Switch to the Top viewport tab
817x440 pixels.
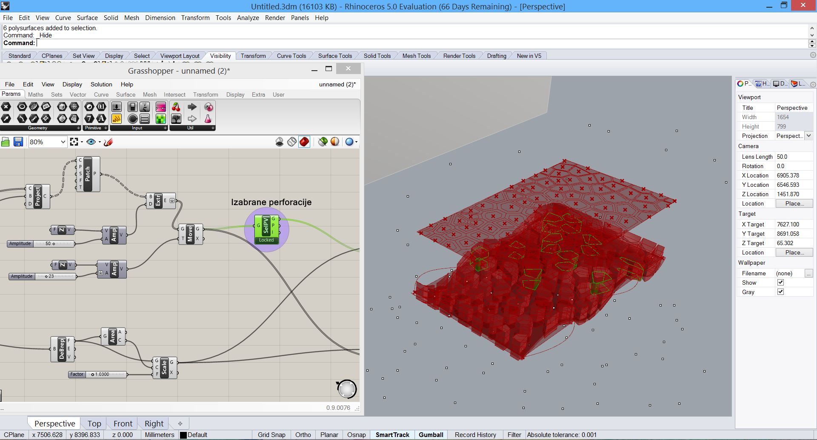point(94,423)
